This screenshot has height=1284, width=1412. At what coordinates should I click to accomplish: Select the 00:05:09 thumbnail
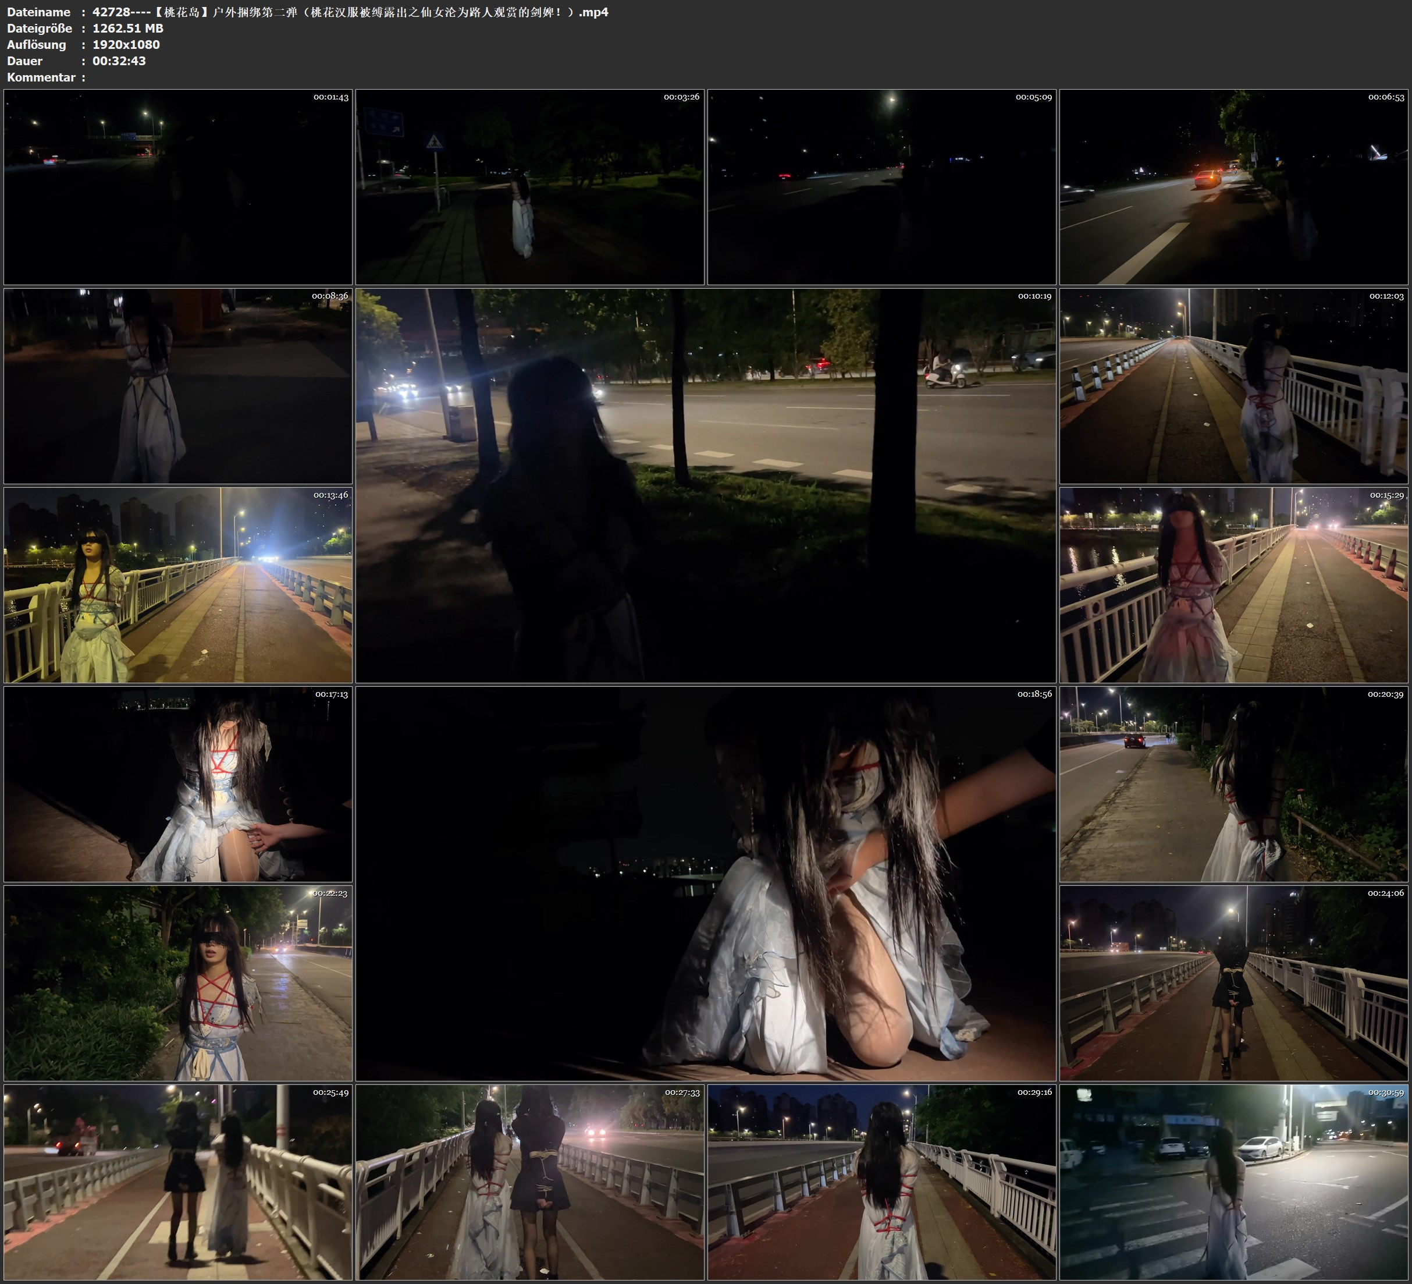pyautogui.click(x=882, y=186)
